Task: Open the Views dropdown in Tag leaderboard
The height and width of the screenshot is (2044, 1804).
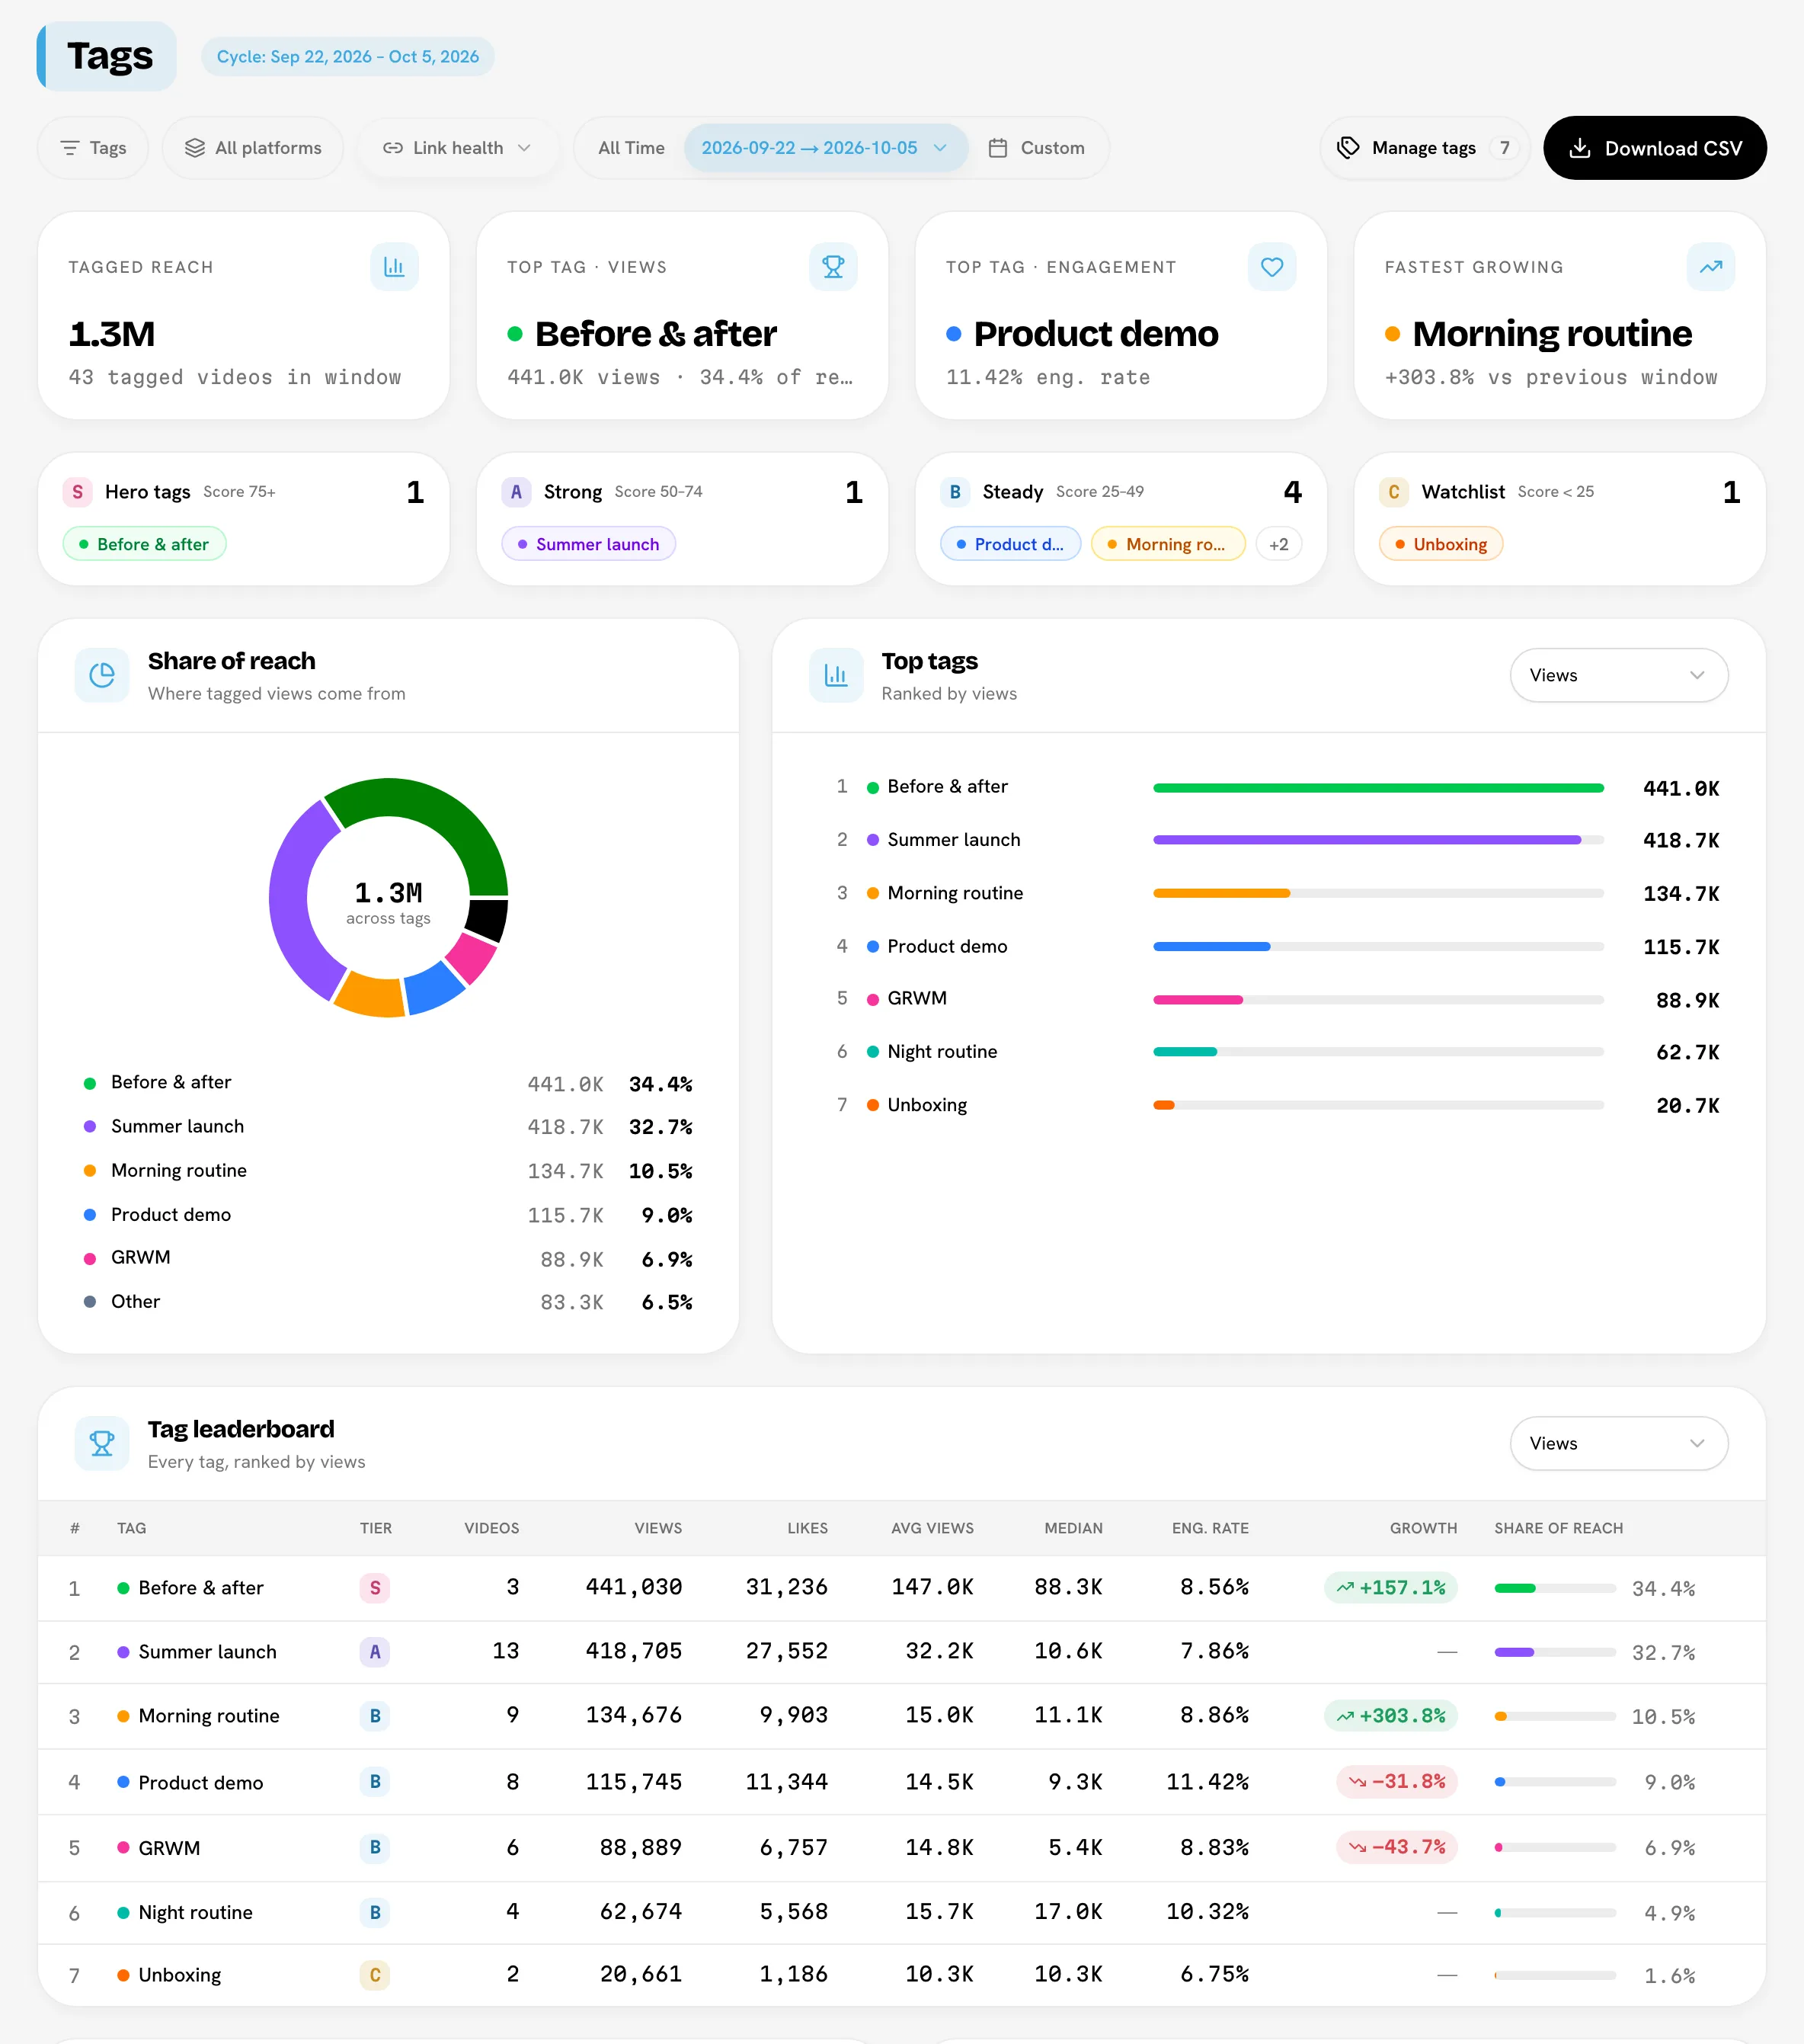Action: point(1618,1444)
